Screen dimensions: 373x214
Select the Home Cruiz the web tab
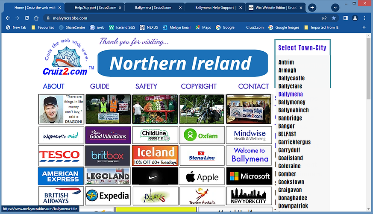(x=35, y=8)
